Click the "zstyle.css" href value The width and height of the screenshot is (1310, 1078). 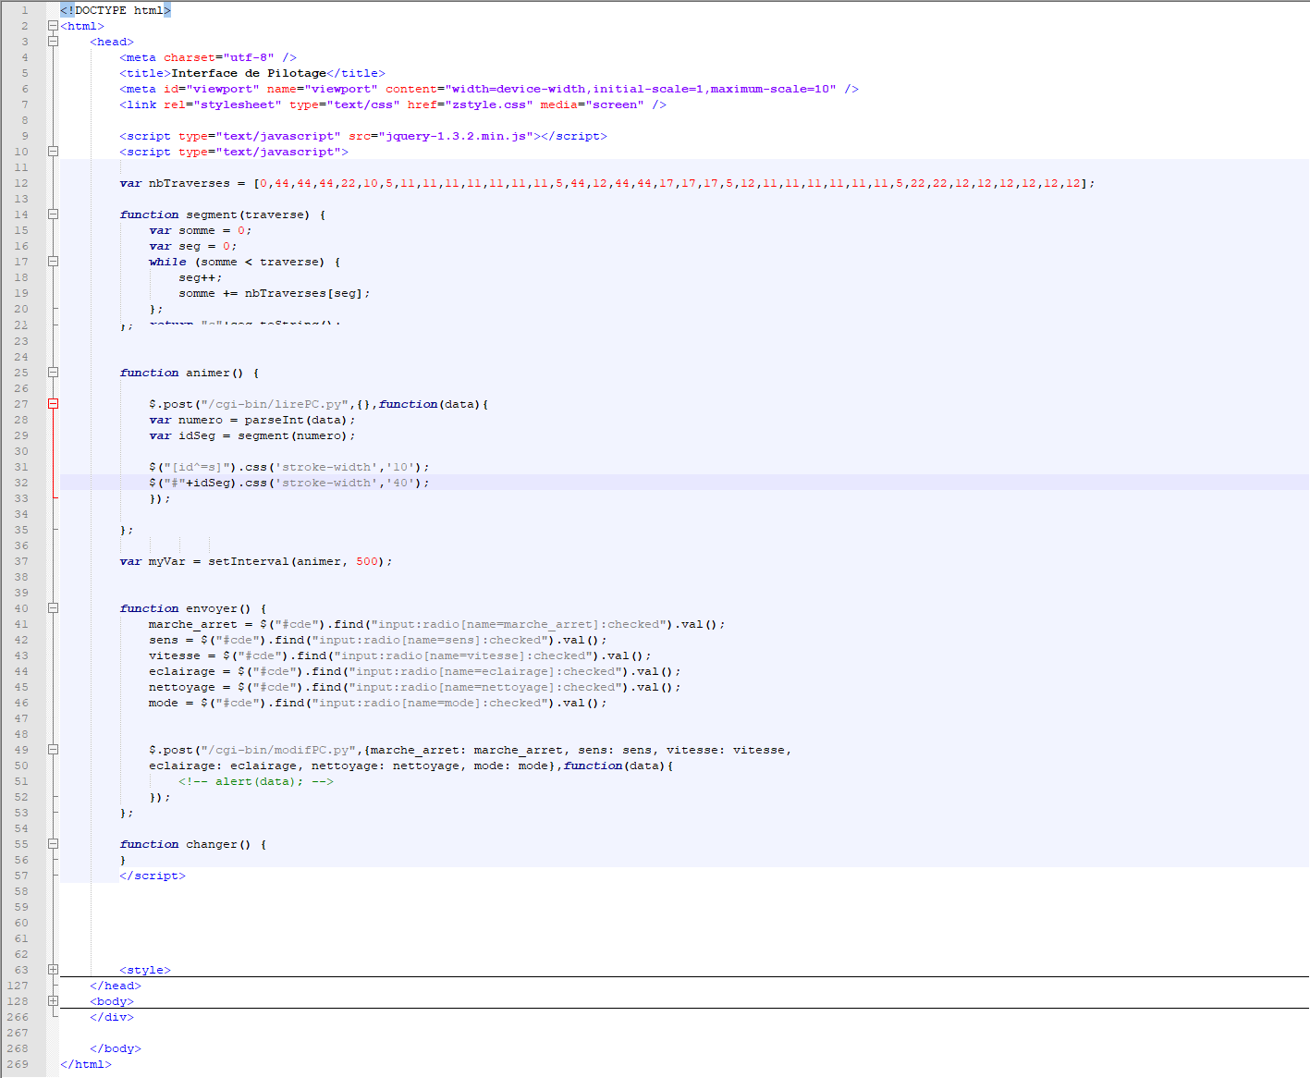489,104
